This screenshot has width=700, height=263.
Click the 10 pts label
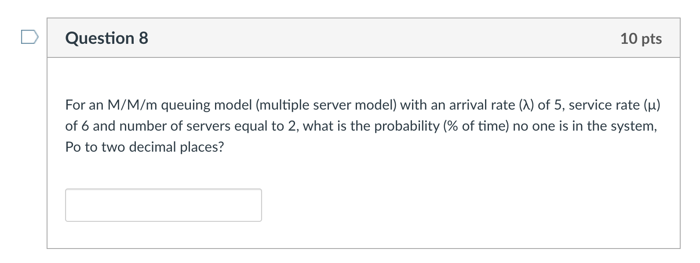pyautogui.click(x=641, y=39)
